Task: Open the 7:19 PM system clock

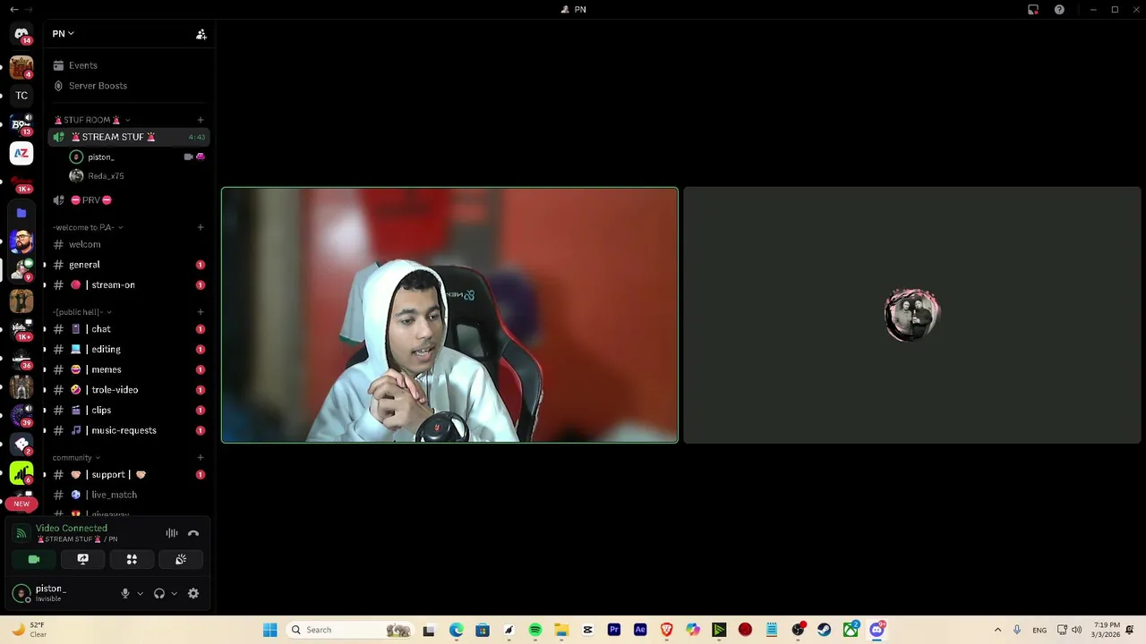Action: click(x=1107, y=631)
